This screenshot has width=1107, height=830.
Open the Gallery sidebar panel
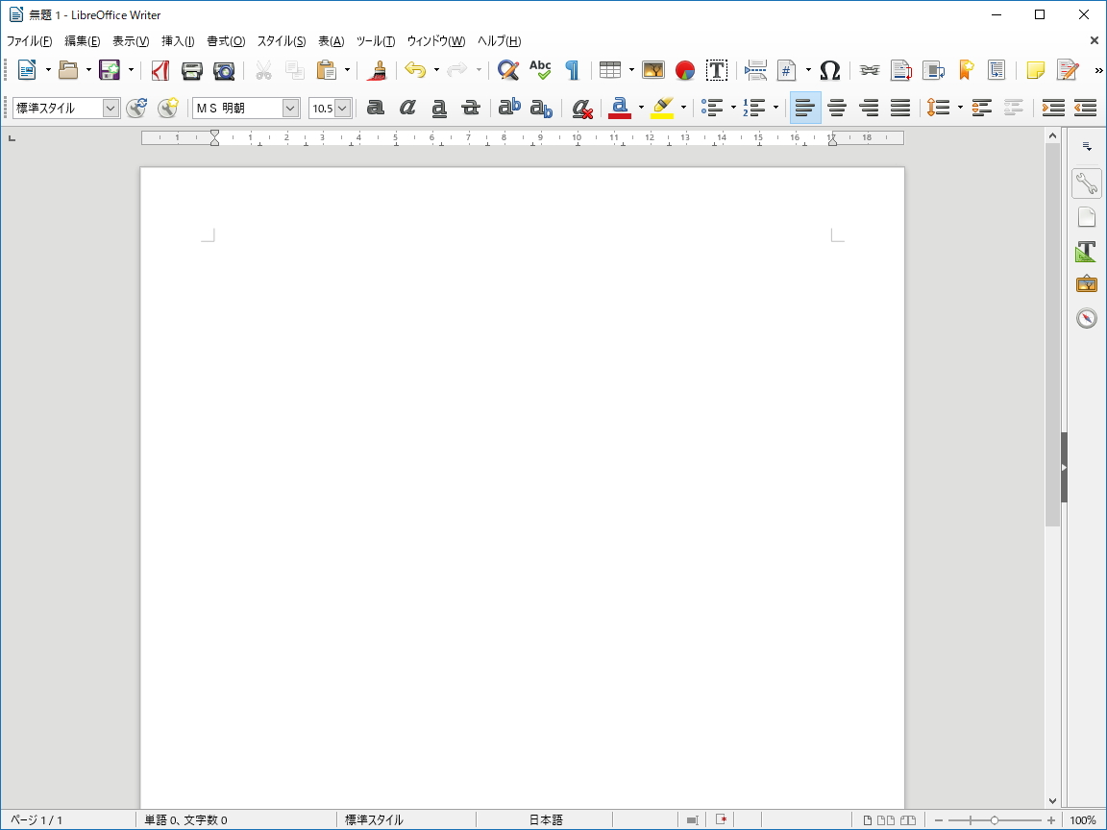(x=1087, y=282)
